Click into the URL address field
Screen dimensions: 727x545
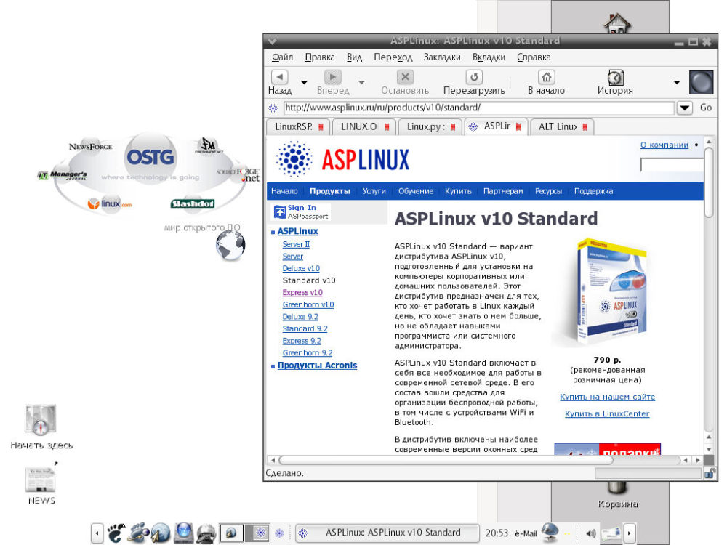(x=478, y=108)
